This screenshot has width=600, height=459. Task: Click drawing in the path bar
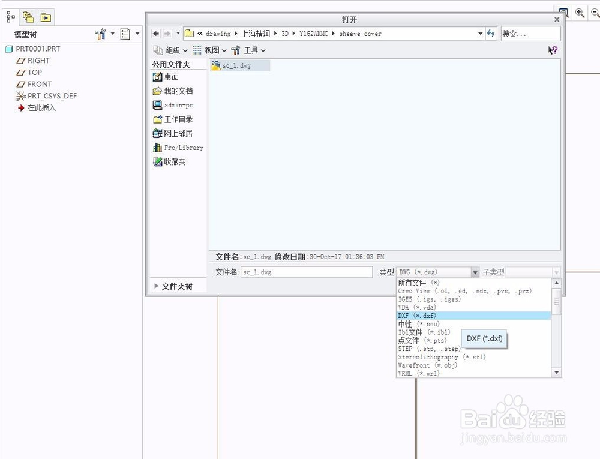click(x=218, y=34)
